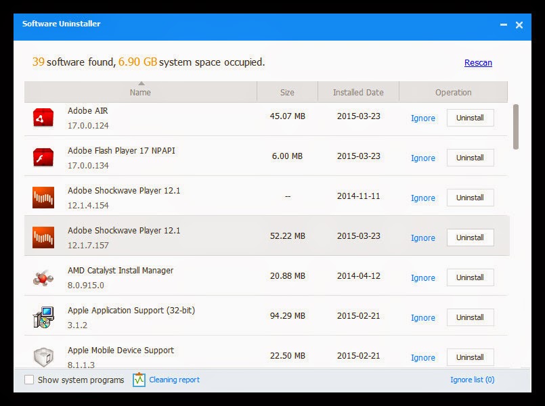Click the Rescan link
Image resolution: width=545 pixels, height=406 pixels.
(478, 62)
